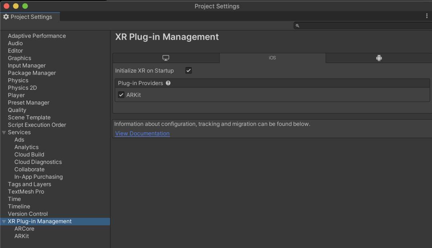Select TextMesh Pro settings
This screenshot has height=248, width=432.
pyautogui.click(x=26, y=192)
